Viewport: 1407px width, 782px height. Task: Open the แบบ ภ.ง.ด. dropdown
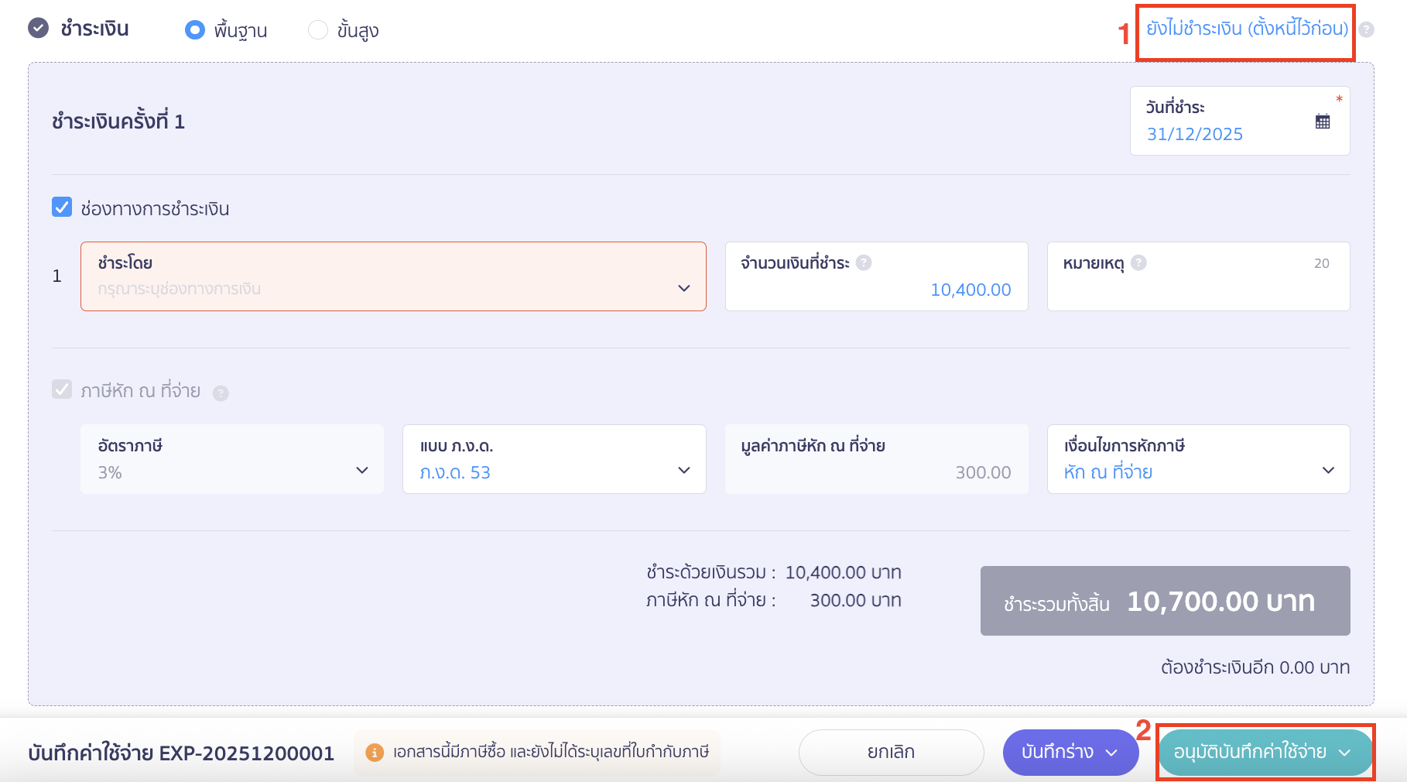point(554,459)
